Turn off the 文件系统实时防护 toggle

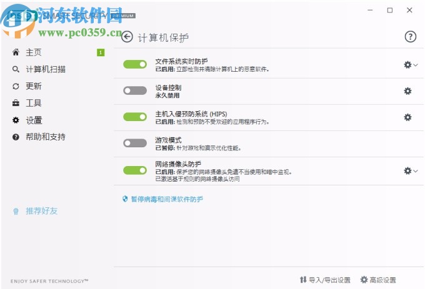coord(135,64)
